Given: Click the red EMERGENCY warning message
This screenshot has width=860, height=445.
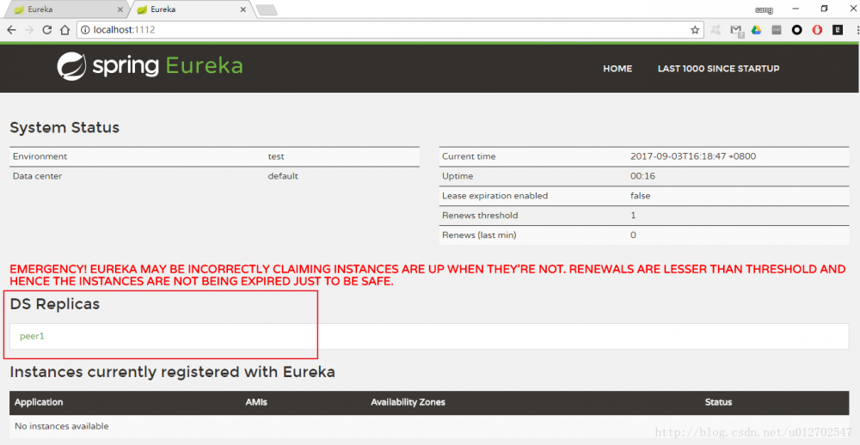Looking at the screenshot, I should [x=427, y=275].
